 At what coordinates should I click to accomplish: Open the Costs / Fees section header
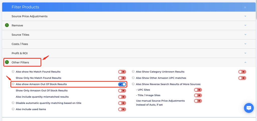[129, 44]
